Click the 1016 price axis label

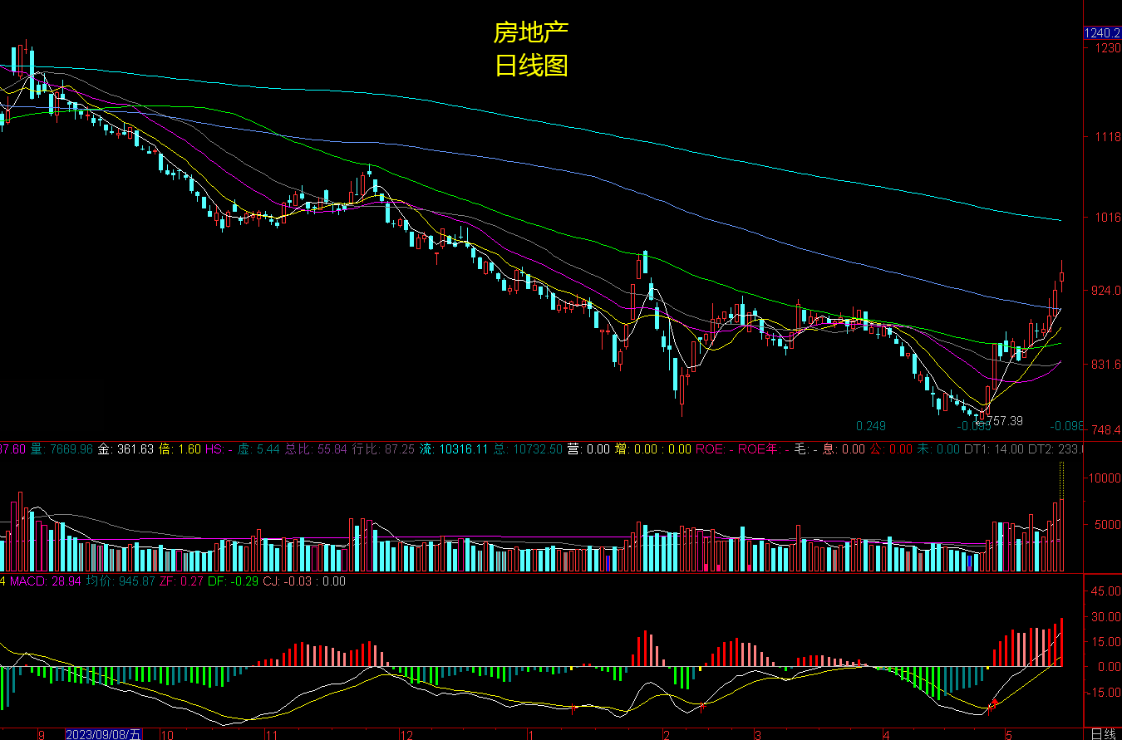click(x=1107, y=218)
